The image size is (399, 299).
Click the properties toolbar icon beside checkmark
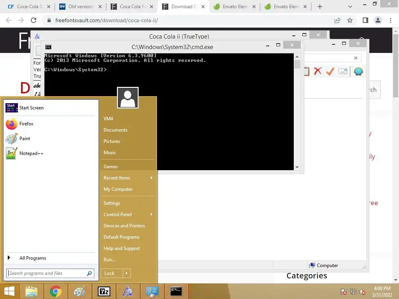click(x=343, y=72)
